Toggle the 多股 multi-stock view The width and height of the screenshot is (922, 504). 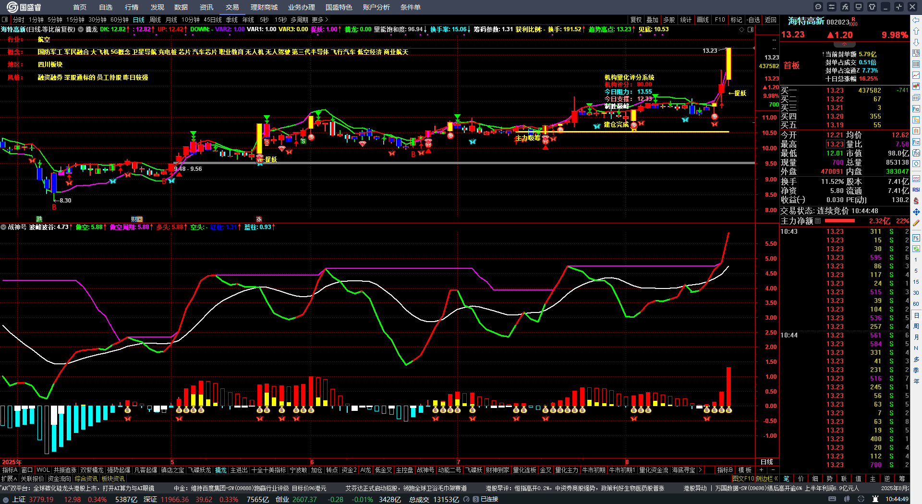(669, 20)
